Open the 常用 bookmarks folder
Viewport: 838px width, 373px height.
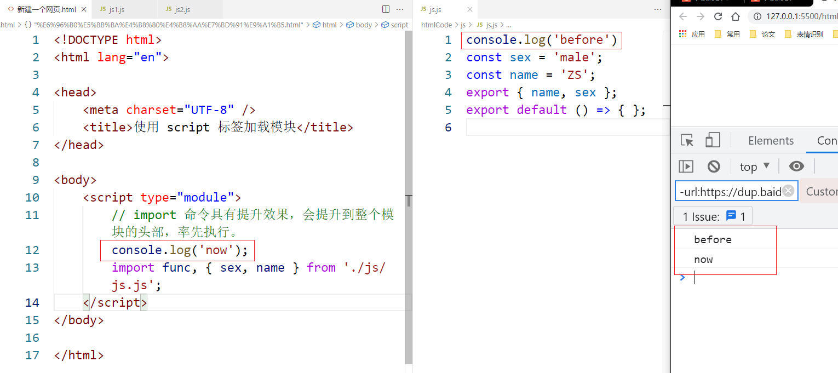click(730, 33)
